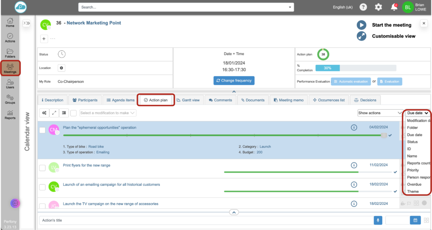Viewport: 432px width, 230px height.
Task: Check the Print flyers action checkbox
Action: 42,168
